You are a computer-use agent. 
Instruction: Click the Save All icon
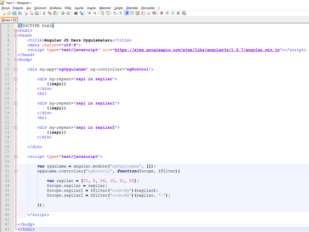(20, 13)
